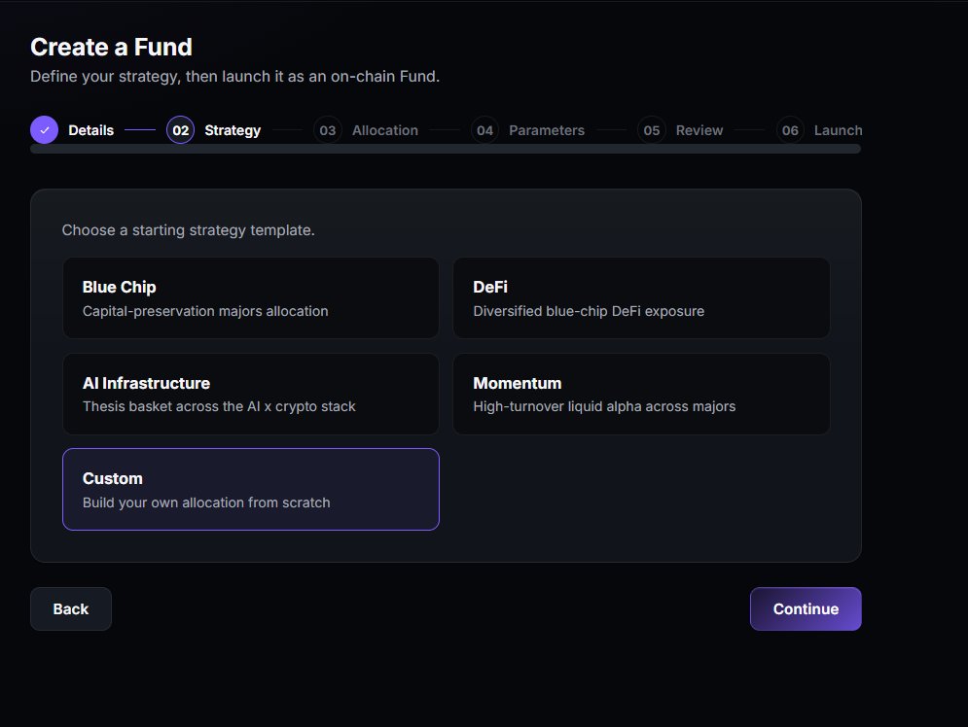Go back with the Back button
The height and width of the screenshot is (727, 968).
(71, 609)
